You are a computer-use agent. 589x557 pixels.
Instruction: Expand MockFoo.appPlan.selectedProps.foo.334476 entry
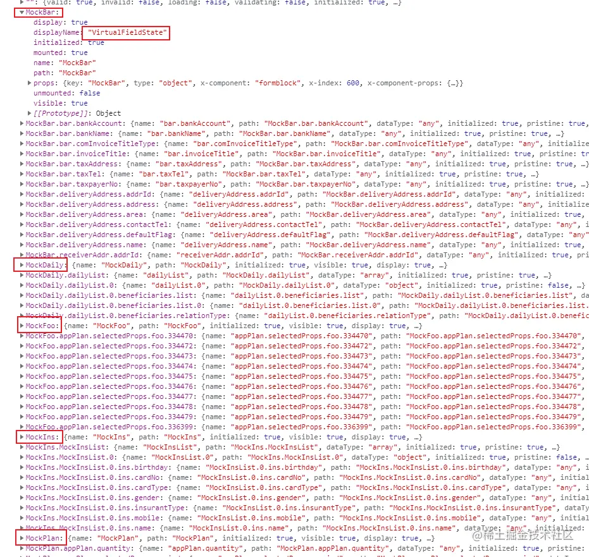coord(22,386)
